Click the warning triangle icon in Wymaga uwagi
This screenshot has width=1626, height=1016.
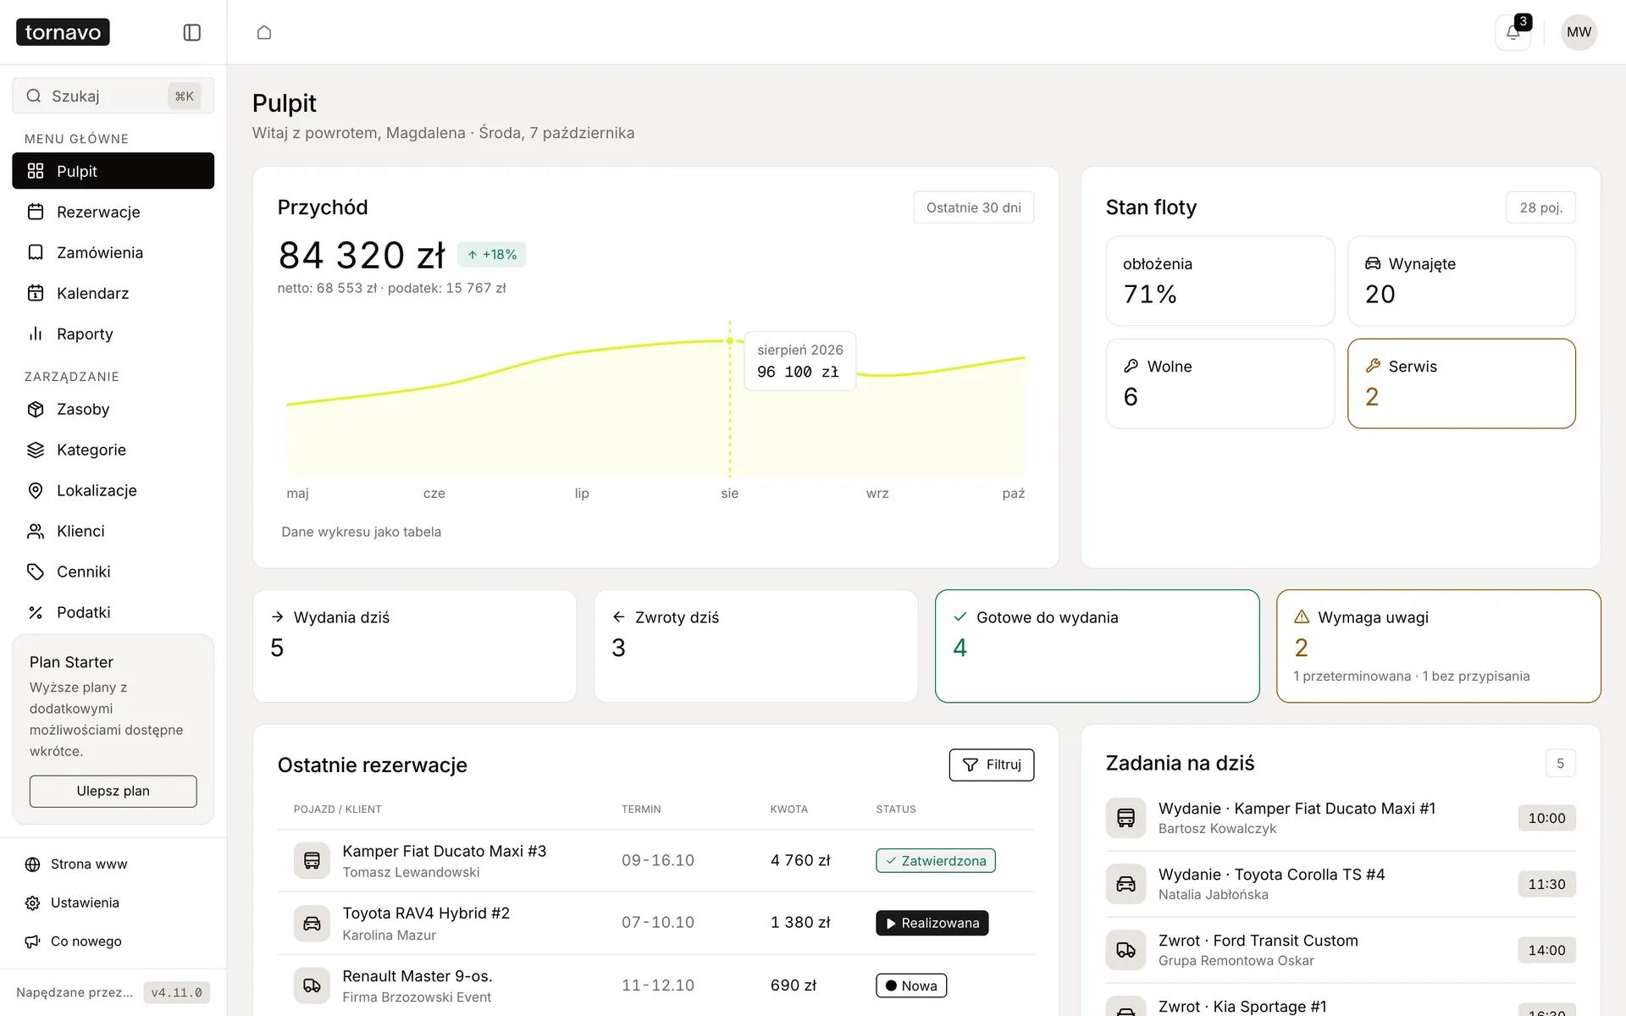point(1302,617)
